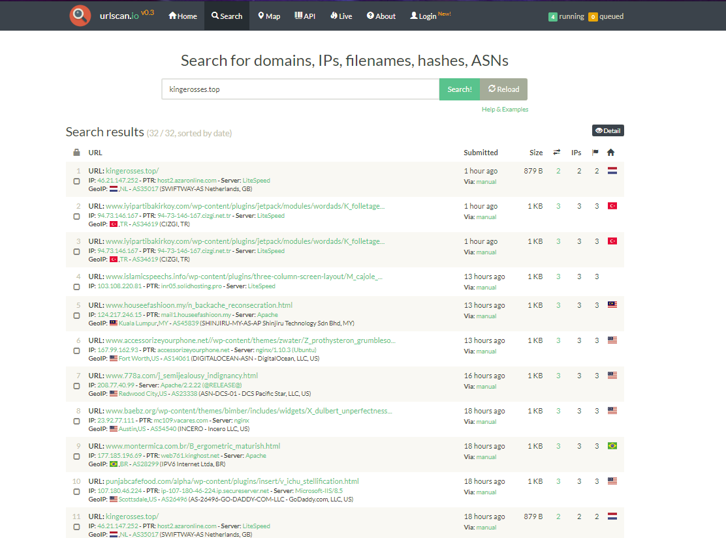Open the Help & Examples link
The image size is (726, 538).
coord(505,110)
